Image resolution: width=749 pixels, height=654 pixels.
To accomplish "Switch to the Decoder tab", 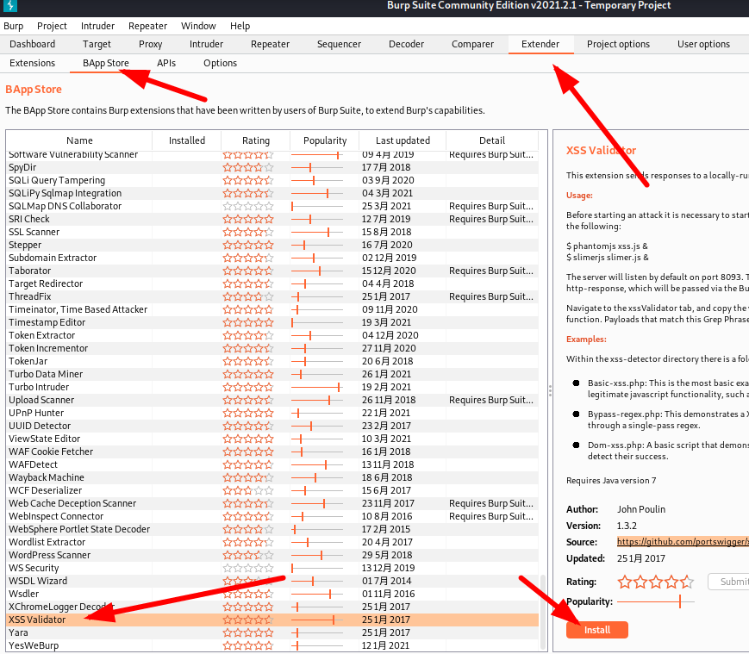I will tap(406, 44).
